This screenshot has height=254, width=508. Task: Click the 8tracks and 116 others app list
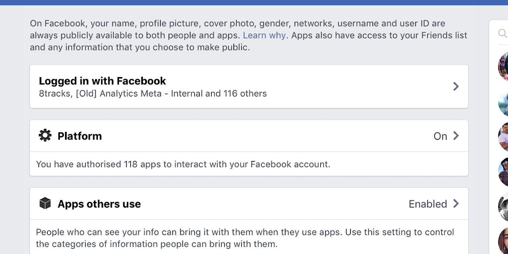pyautogui.click(x=153, y=94)
